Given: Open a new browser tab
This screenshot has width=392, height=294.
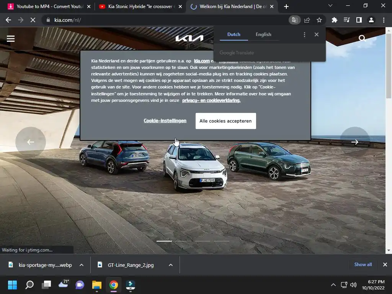Looking at the screenshot, I should tap(286, 7).
